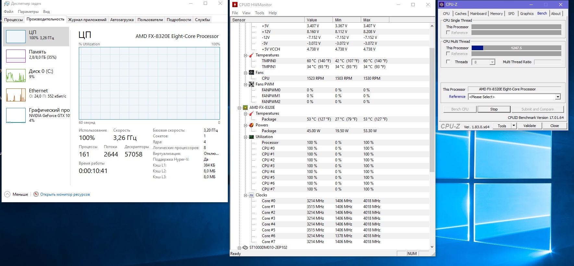Image resolution: width=574 pixels, height=266 pixels.
Task: Enable Reference checkbox under CPU Single Thread
Action: click(x=448, y=33)
